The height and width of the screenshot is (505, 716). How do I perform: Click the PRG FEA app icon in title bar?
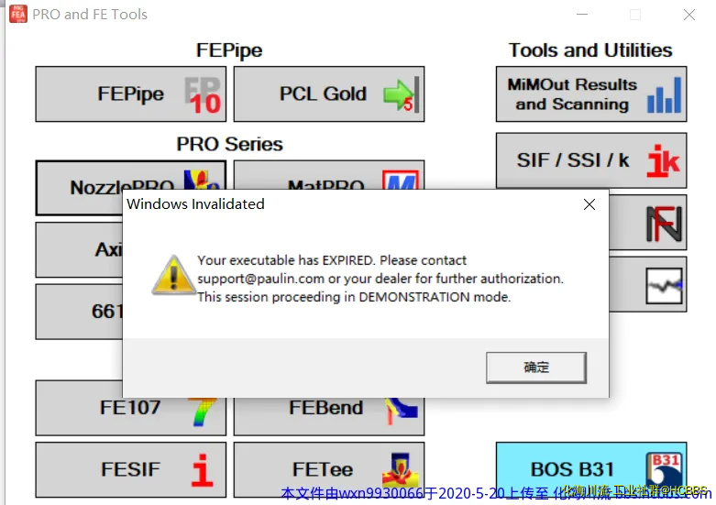coord(17,15)
